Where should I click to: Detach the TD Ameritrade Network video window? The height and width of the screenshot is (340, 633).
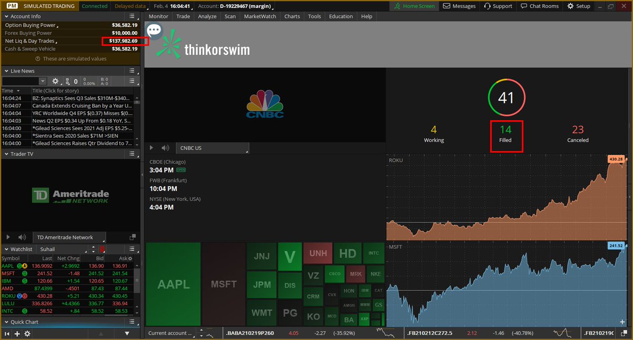(132, 237)
